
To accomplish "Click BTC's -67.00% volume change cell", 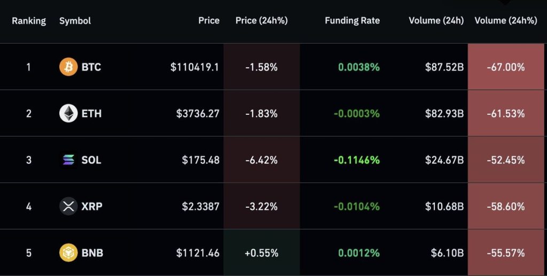I will (505, 67).
